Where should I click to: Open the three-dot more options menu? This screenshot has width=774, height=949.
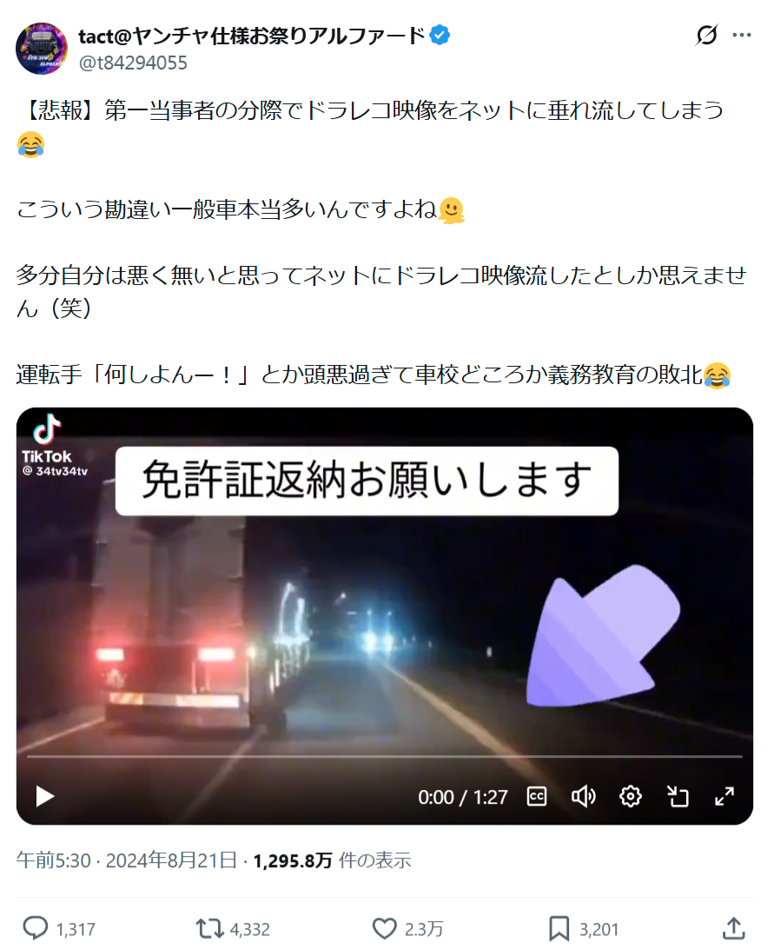click(x=741, y=35)
